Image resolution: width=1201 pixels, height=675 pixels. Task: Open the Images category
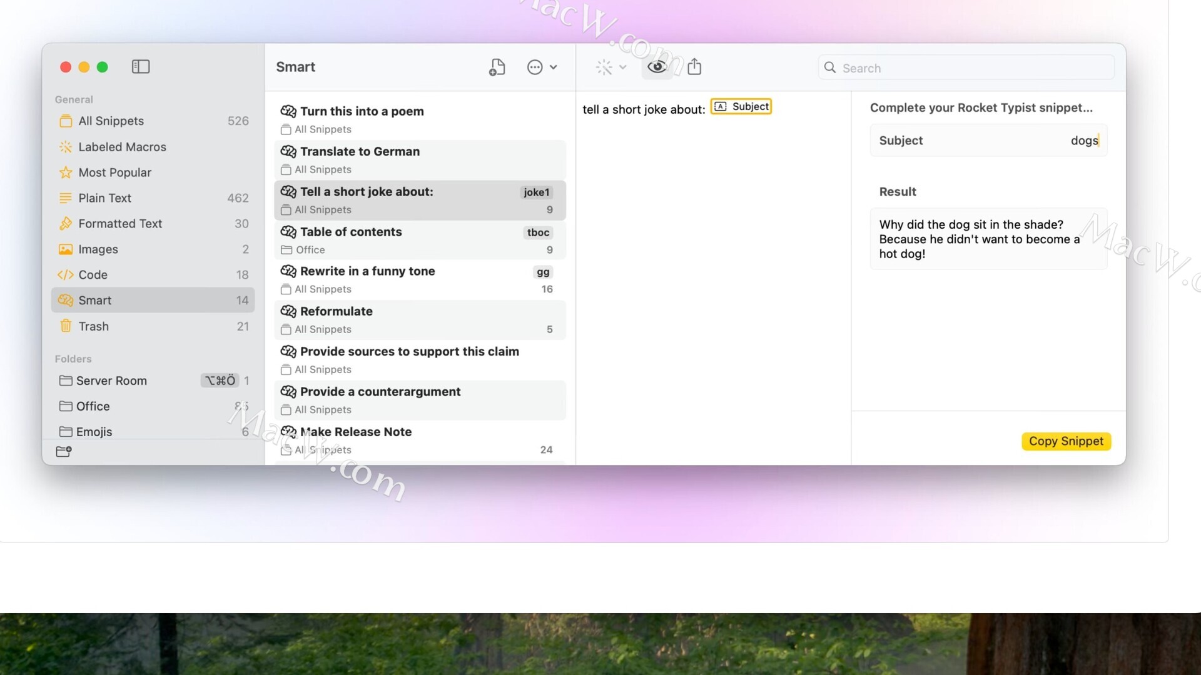pos(153,249)
